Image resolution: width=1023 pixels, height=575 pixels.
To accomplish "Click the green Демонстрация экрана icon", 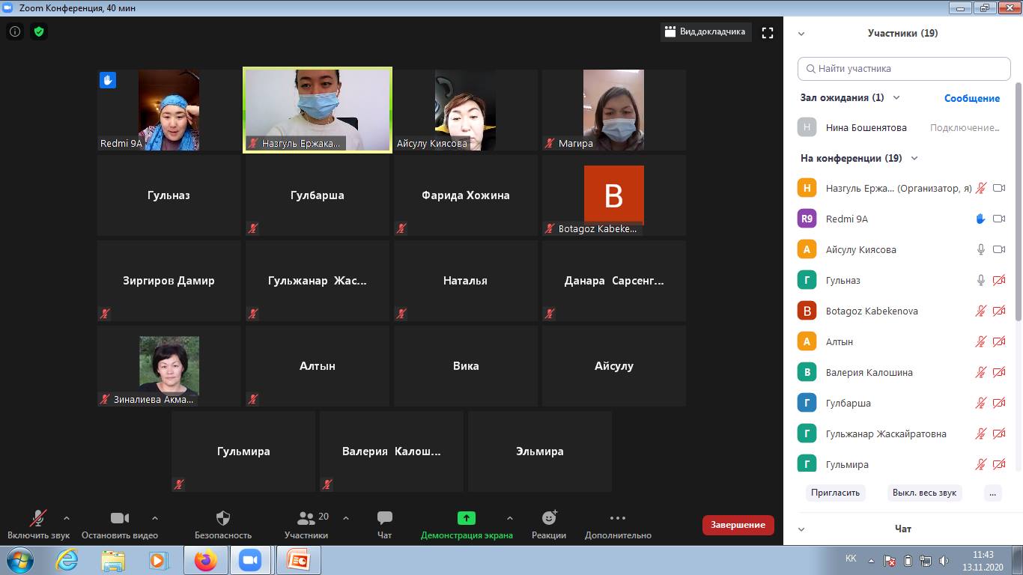I will coord(467,518).
